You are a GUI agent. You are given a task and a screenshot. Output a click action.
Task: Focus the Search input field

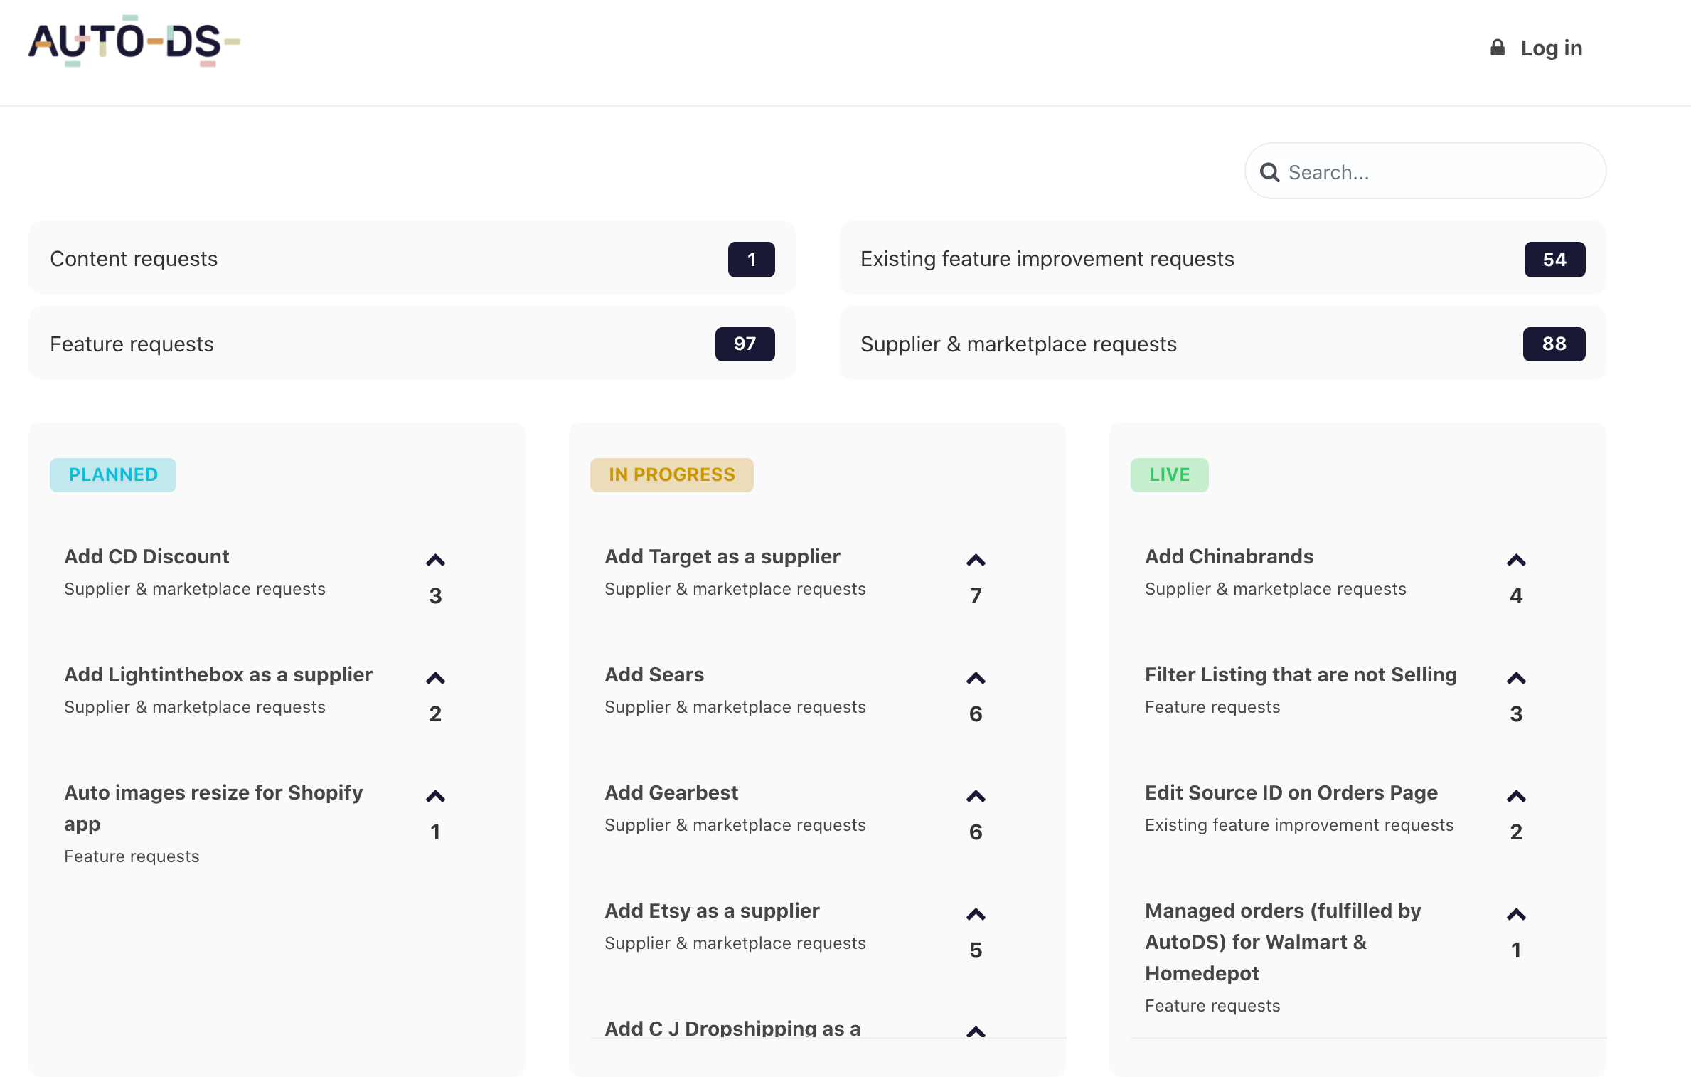1425,171
